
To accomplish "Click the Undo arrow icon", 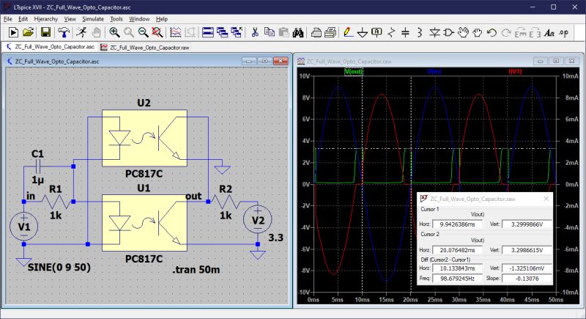I will [x=492, y=32].
